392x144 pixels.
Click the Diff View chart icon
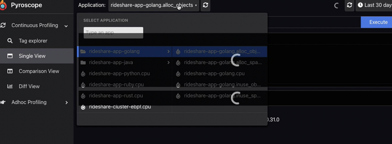point(10,86)
